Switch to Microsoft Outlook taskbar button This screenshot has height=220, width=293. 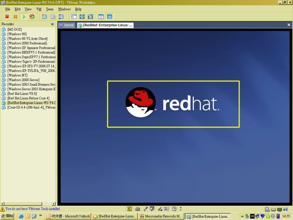point(68,216)
